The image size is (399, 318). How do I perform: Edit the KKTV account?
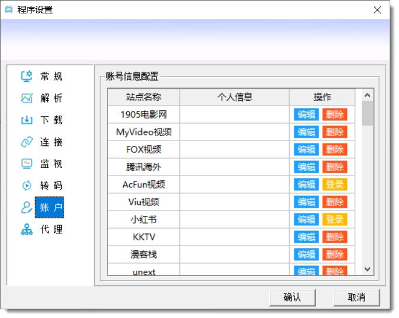click(306, 237)
